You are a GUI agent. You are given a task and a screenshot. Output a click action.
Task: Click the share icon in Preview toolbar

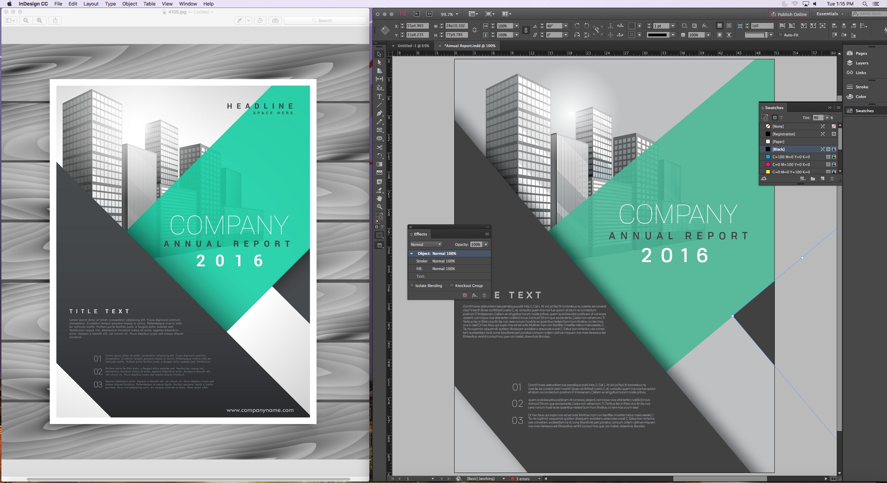pos(55,20)
